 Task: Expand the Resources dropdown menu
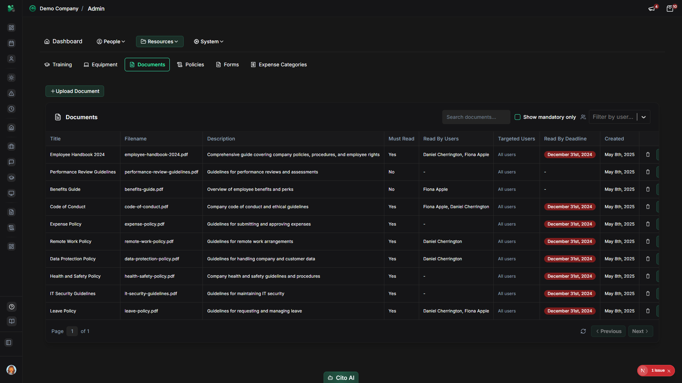tap(159, 41)
